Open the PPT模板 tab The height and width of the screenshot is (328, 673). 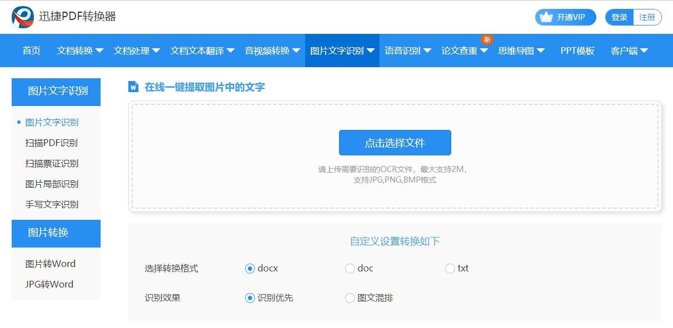pos(576,50)
